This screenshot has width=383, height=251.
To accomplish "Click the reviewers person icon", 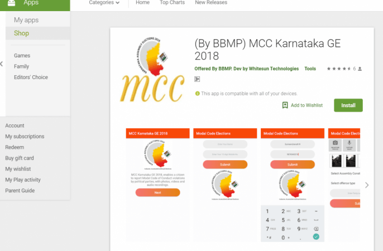I will pyautogui.click(x=360, y=69).
